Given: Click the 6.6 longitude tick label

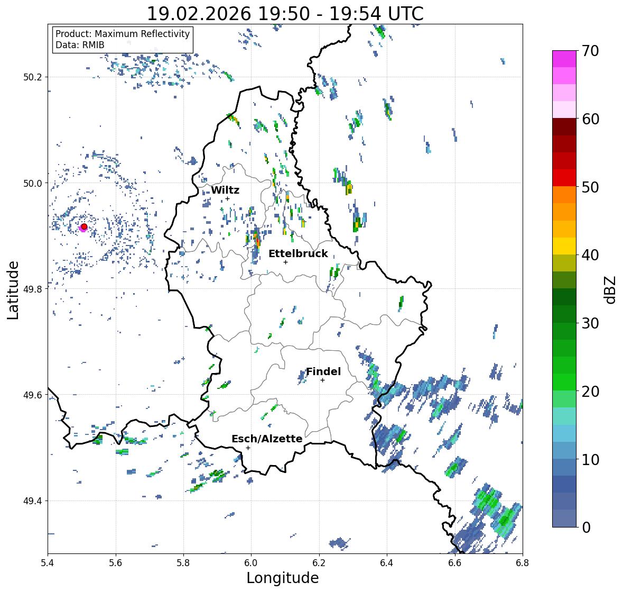Looking at the screenshot, I should [455, 562].
